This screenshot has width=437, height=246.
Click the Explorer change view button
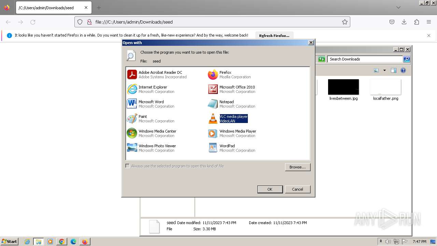(x=376, y=70)
